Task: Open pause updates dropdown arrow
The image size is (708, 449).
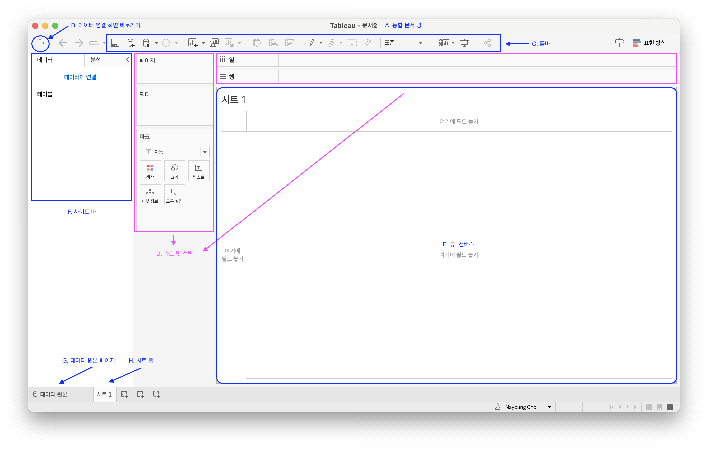Action: (156, 43)
